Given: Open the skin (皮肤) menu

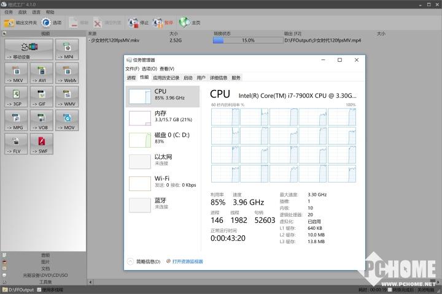Looking at the screenshot, I should tap(22, 12).
